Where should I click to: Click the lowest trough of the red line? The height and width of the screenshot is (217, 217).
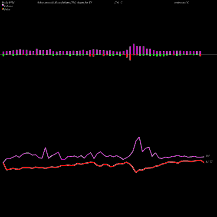click(136, 172)
